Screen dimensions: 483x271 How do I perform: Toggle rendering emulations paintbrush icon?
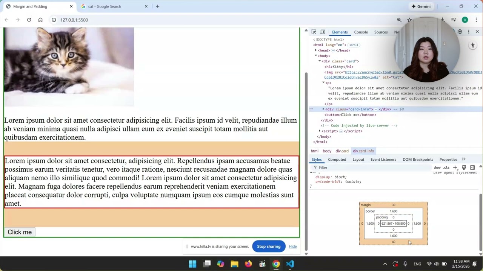[464, 167]
